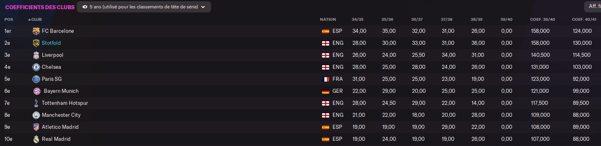Expand the dropdown chevron next to 'tête de série'
Image resolution: width=601 pixels, height=146 pixels.
(x=203, y=7)
